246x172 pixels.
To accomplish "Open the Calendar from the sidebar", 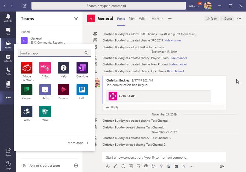I will 8,58.
